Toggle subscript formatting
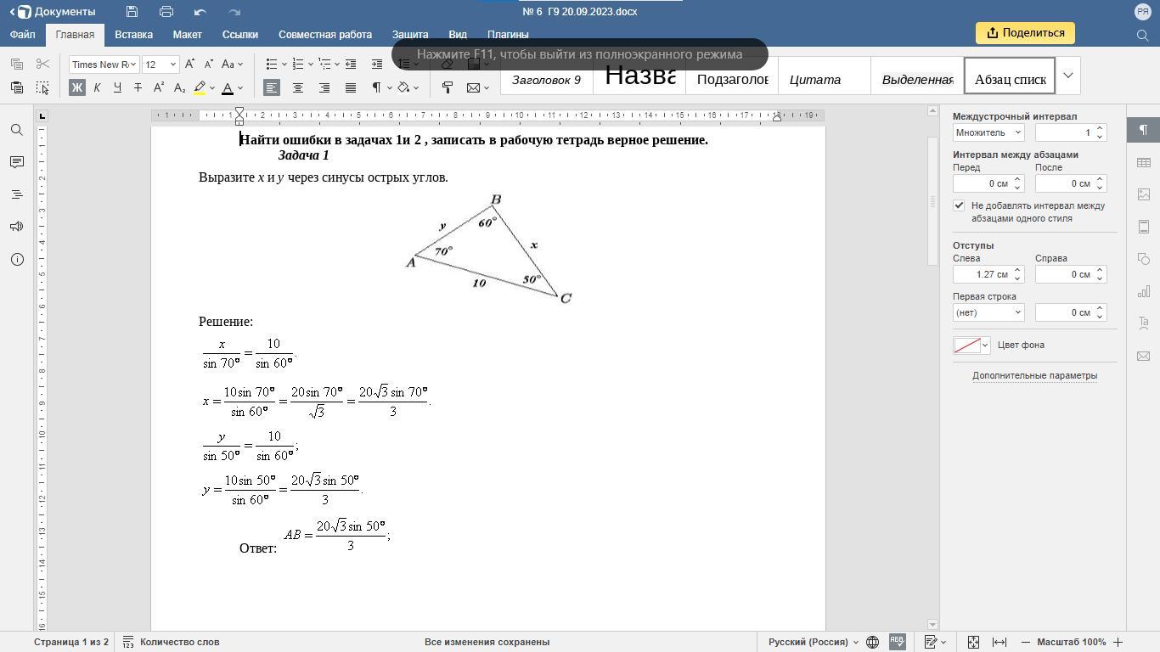Screen dimensions: 1160x652 pos(179,87)
